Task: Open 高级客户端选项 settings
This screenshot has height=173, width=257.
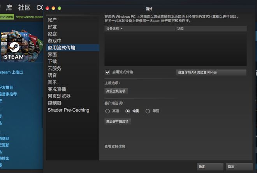Action: (118, 121)
